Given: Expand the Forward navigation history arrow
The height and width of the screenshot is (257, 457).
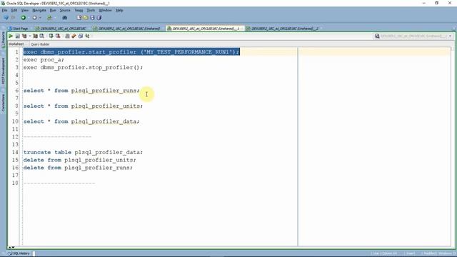Looking at the screenshot, I should (x=40, y=18).
